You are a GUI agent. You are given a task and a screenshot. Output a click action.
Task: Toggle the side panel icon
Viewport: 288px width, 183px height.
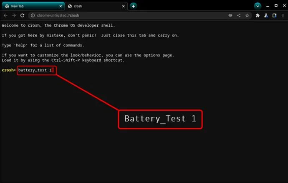274,15
